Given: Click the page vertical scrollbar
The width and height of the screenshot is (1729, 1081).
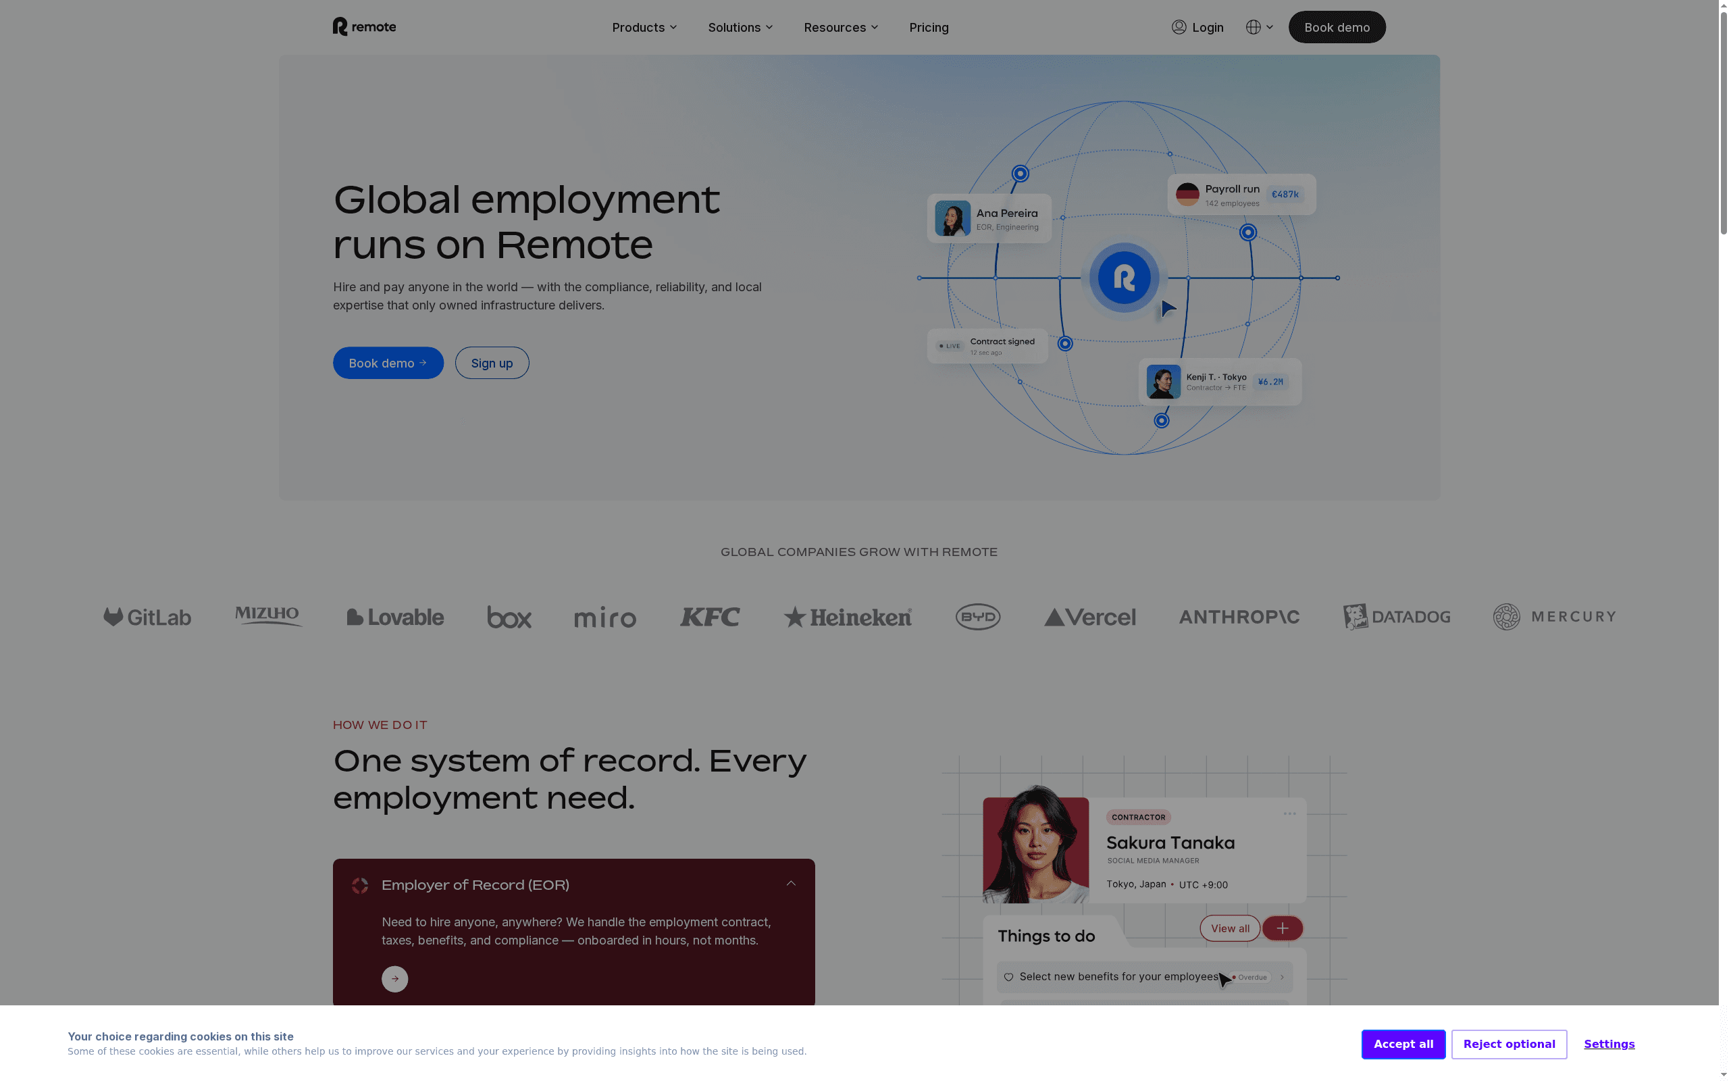Looking at the screenshot, I should pos(1724,122).
